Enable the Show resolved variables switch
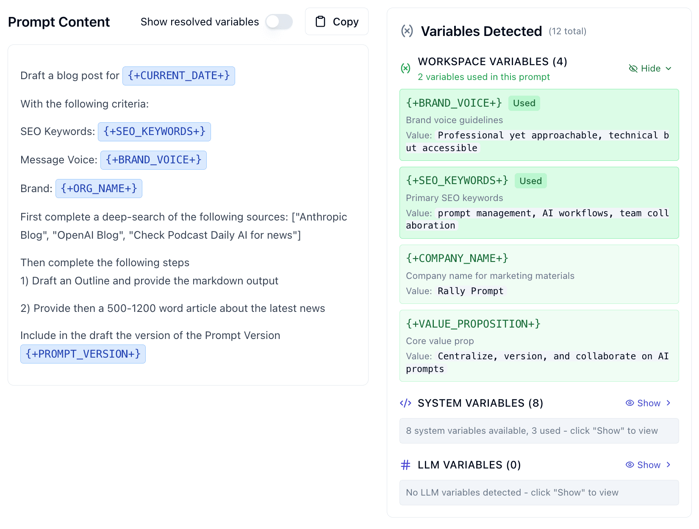The image size is (699, 529). (x=279, y=21)
